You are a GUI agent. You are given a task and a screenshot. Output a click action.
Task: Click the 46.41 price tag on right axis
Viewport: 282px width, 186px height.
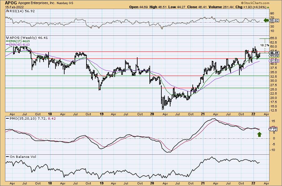coord(274,53)
